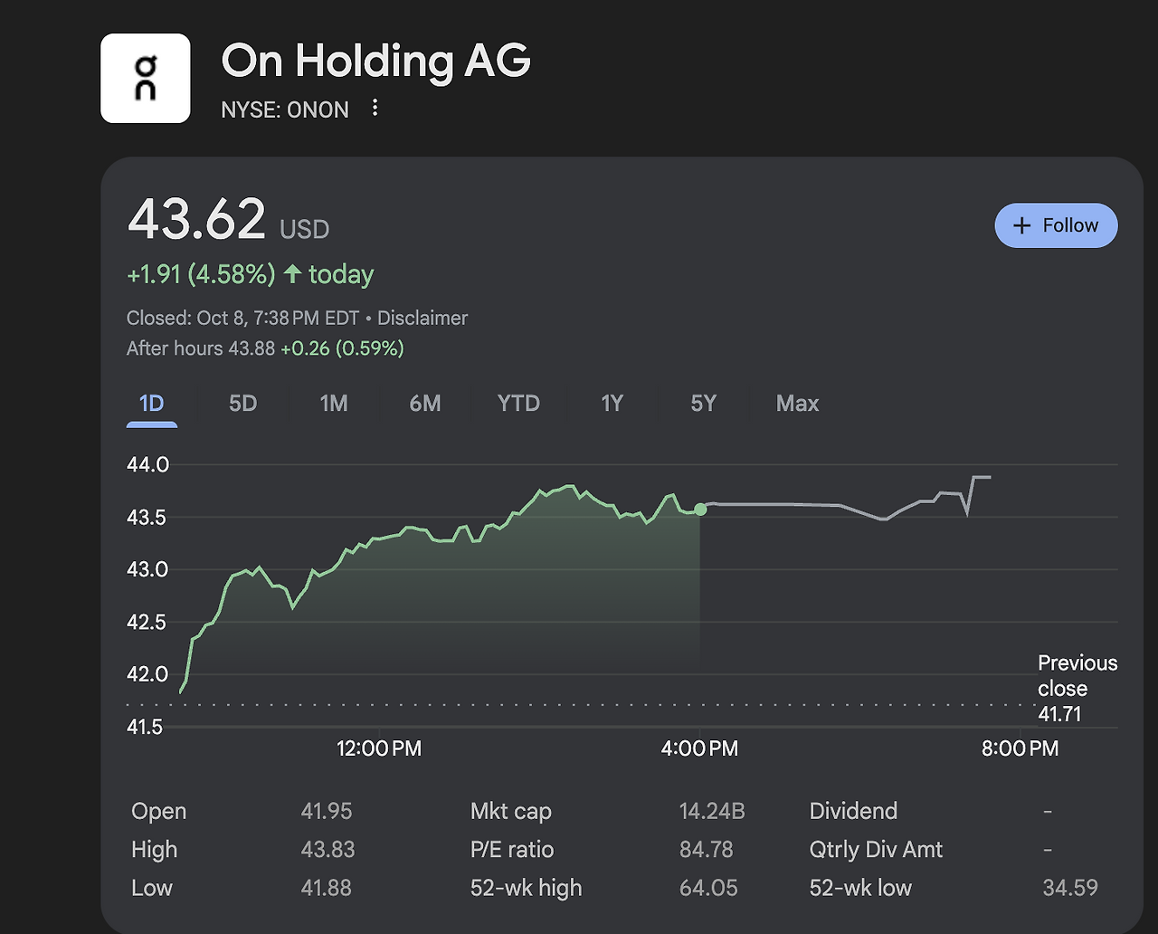Switch to the 1M chart range

coord(334,404)
